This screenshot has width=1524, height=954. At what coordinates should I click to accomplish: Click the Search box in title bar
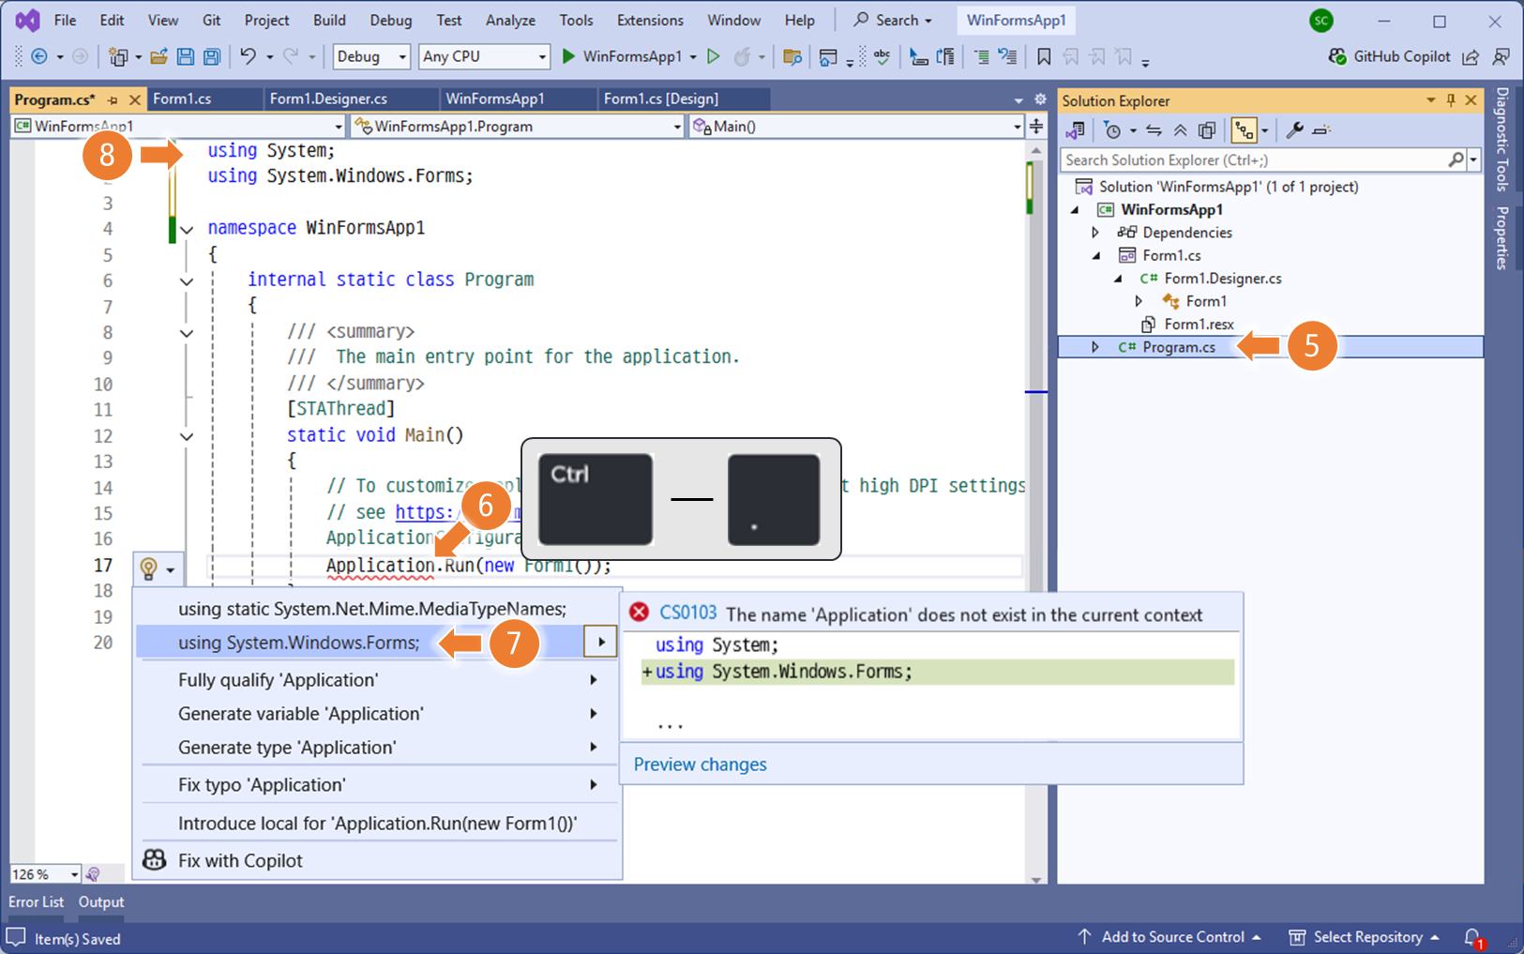[893, 20]
